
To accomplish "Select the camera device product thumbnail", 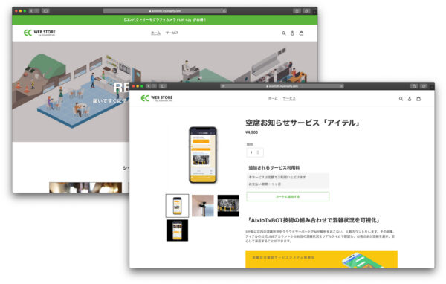I will [203, 206].
